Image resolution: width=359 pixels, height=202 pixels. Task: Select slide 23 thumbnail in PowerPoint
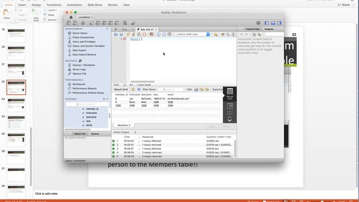point(16,105)
